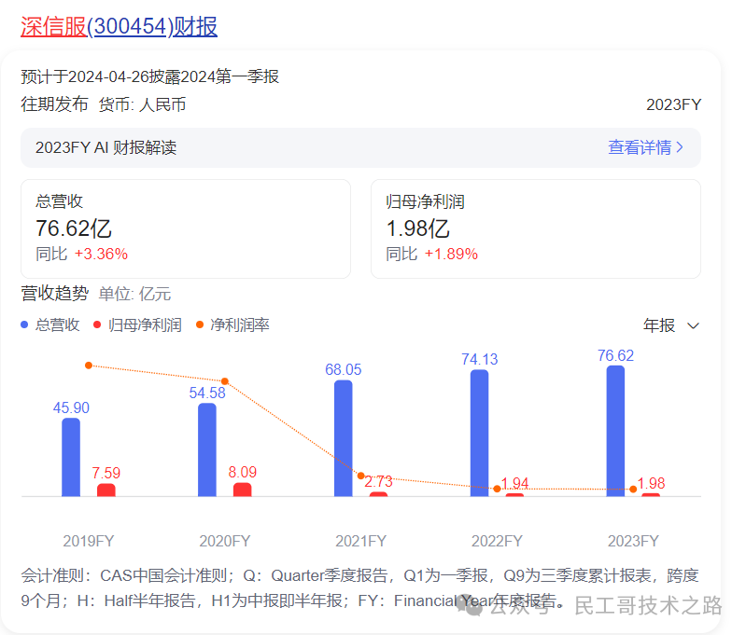
Task: Click the 同比 +1.89% growth text
Action: point(432,254)
